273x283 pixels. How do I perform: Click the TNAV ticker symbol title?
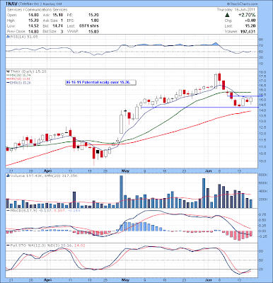[x=11, y=4]
